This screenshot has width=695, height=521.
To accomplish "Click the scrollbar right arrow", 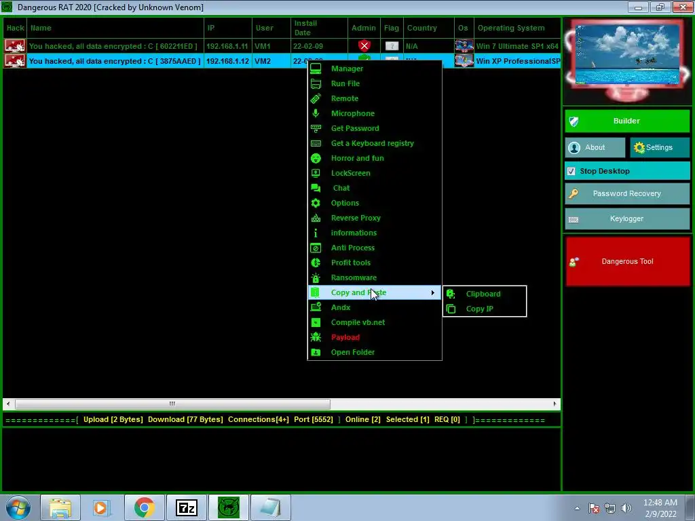I will [x=555, y=404].
